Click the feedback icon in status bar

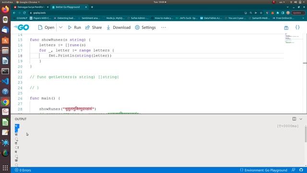pyautogui.click(x=293, y=170)
